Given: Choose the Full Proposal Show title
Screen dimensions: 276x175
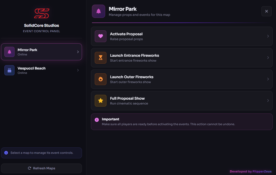Looking at the screenshot, I should (x=127, y=98).
